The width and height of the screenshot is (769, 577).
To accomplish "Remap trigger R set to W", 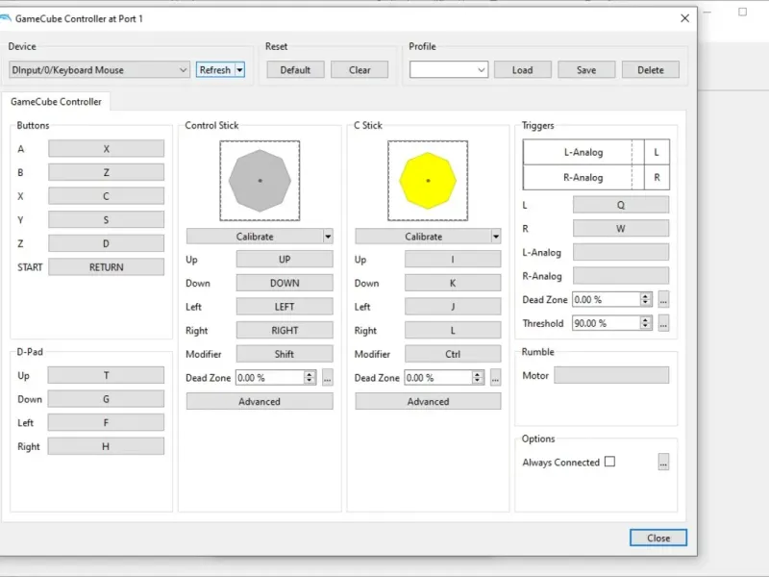I will tap(620, 229).
